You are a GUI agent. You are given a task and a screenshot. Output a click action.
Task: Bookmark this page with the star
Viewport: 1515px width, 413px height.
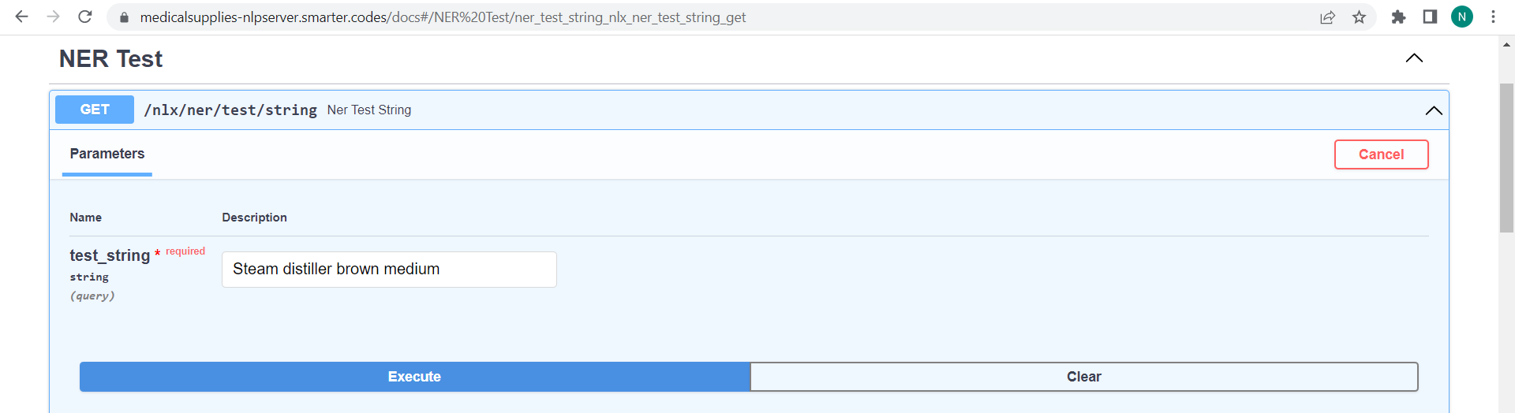coord(1359,17)
